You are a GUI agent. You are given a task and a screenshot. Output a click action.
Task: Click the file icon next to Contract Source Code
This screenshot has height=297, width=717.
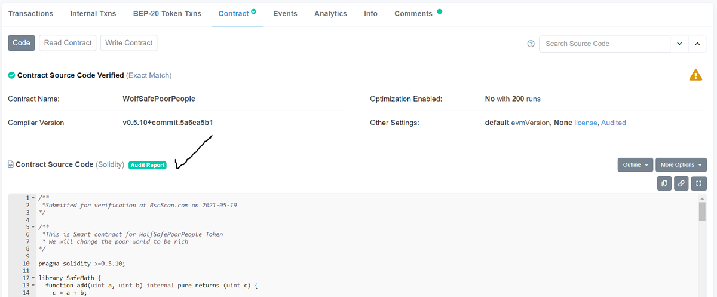tap(11, 164)
